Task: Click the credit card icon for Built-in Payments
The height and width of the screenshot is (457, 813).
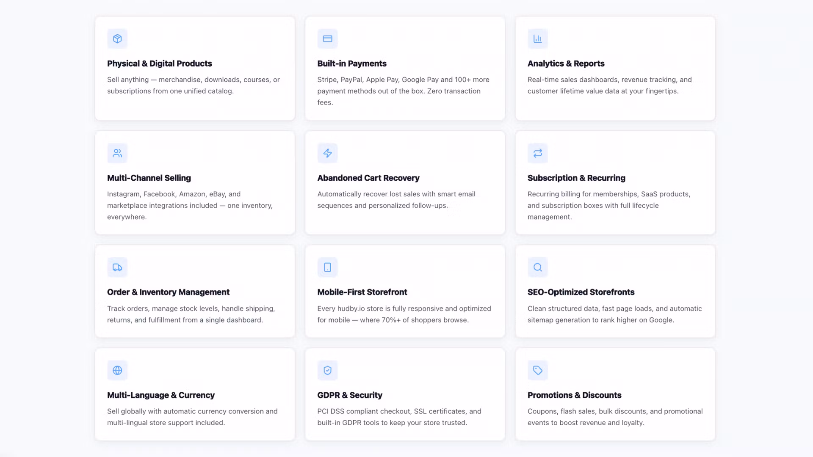Action: point(327,39)
